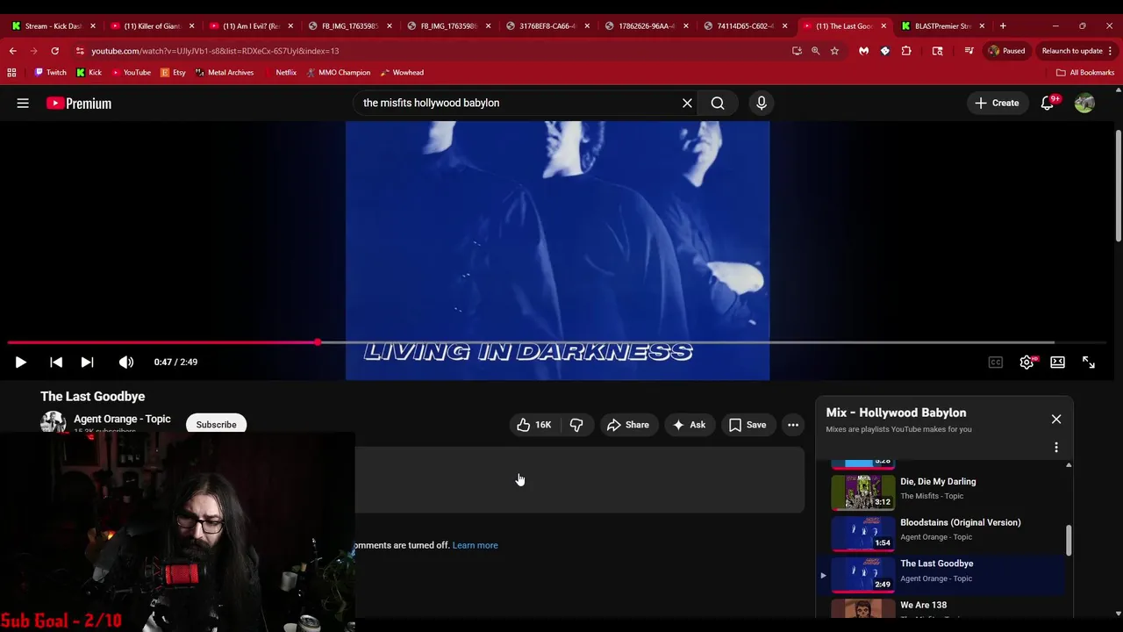The image size is (1123, 632).
Task: Open the Paused profile chip
Action: 1006,51
